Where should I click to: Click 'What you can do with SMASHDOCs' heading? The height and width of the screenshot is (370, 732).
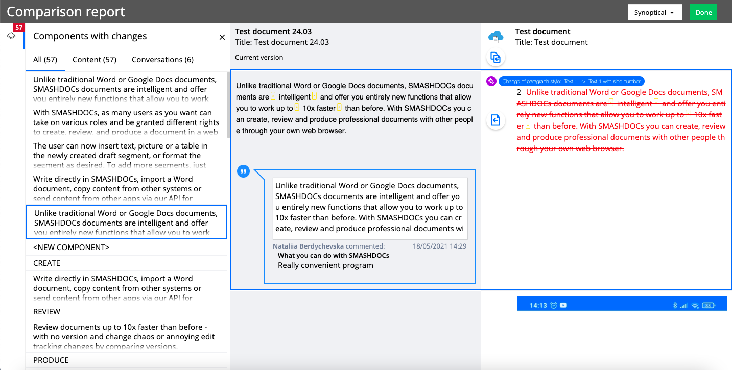point(334,255)
